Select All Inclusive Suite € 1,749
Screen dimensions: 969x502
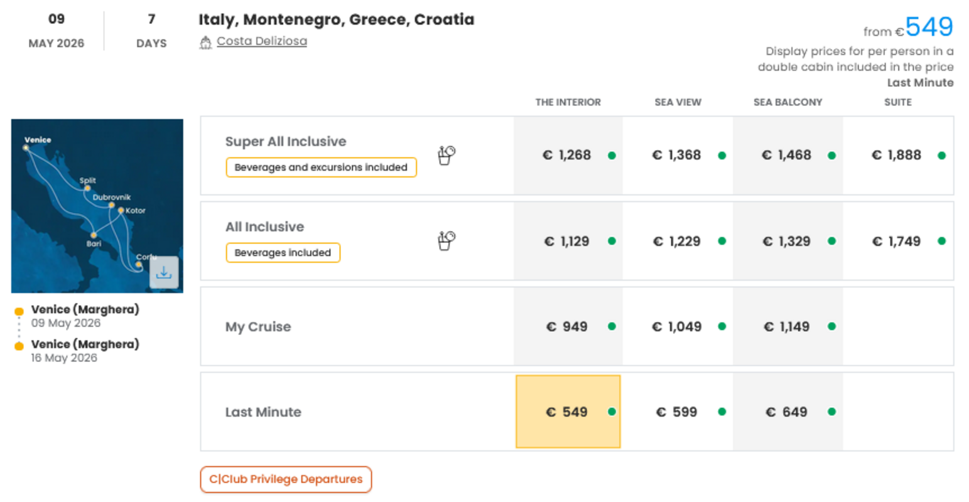[897, 241]
